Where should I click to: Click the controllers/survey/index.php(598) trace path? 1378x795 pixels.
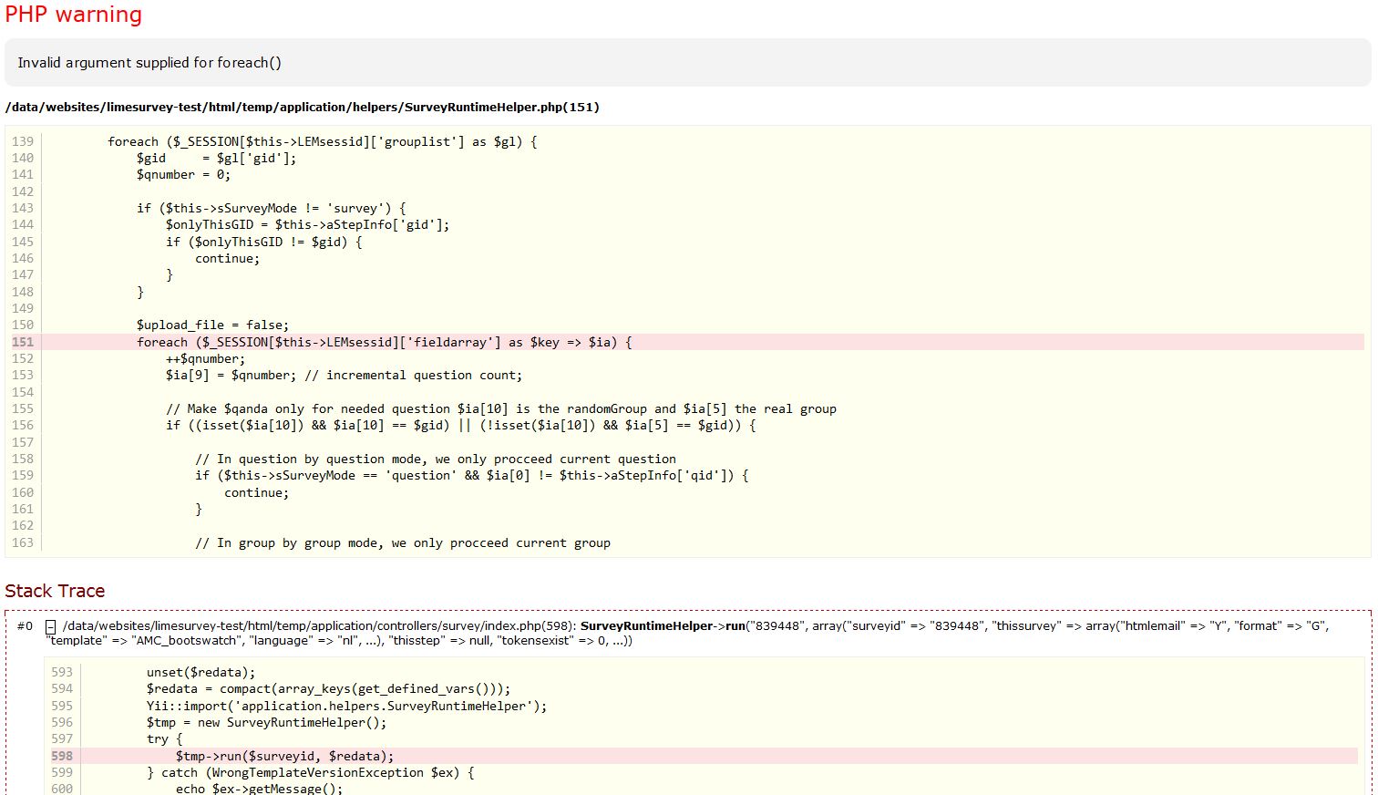click(x=319, y=626)
